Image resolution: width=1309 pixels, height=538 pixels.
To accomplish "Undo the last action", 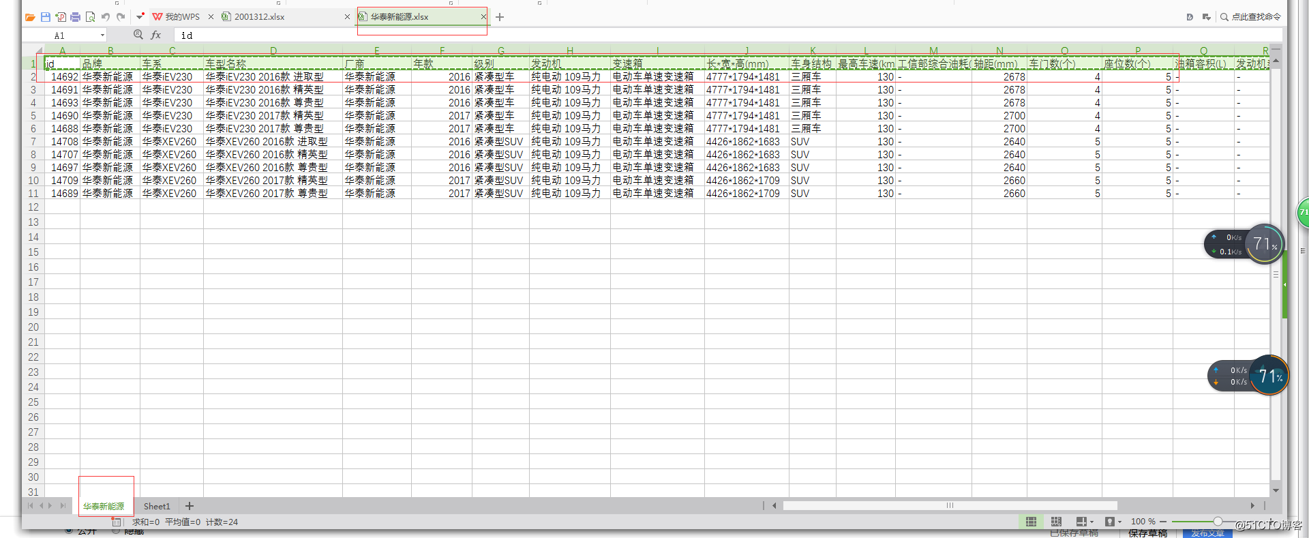I will (106, 17).
